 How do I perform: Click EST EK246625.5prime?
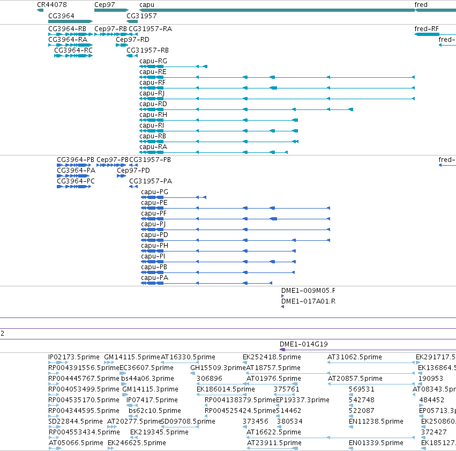[110, 449]
